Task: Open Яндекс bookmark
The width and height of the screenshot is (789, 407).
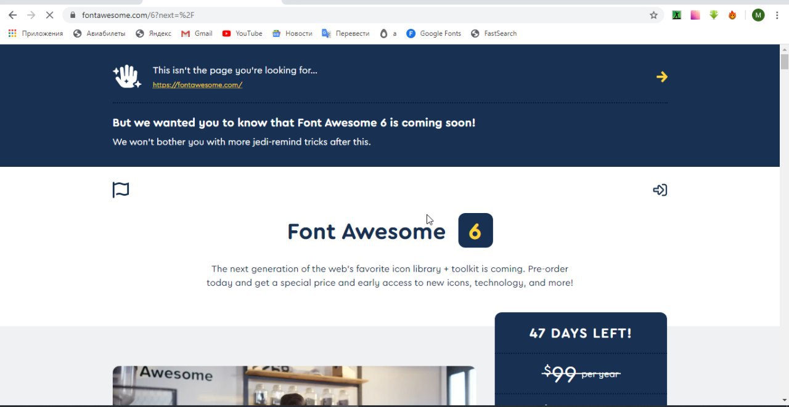Action: pos(153,33)
